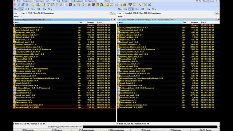The width and height of the screenshot is (233, 131).
Task: Click the blue-framed notepad toolbar icon
Action: [x=48, y=5]
